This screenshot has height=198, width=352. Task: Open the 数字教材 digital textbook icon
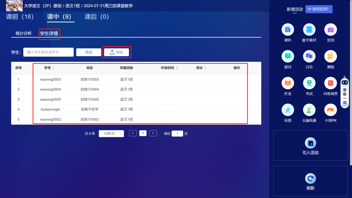[x=309, y=30]
